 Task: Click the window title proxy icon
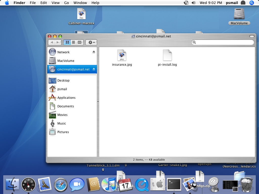coord(133,36)
